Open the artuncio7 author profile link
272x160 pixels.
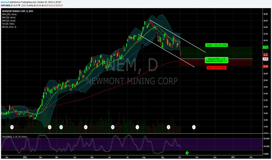pos(5,2)
